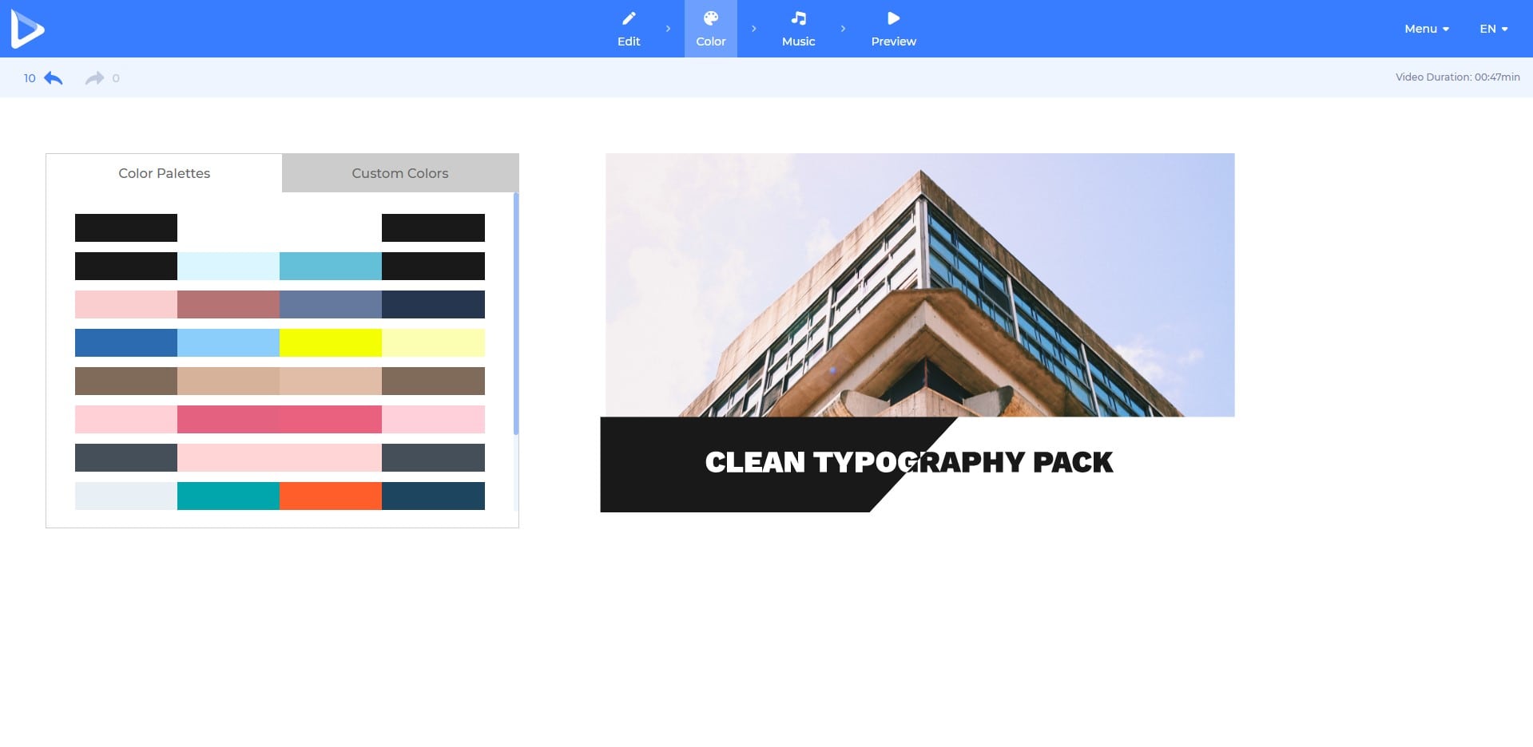Select the dusty rose and navy palette
The image size is (1533, 747).
coord(280,304)
